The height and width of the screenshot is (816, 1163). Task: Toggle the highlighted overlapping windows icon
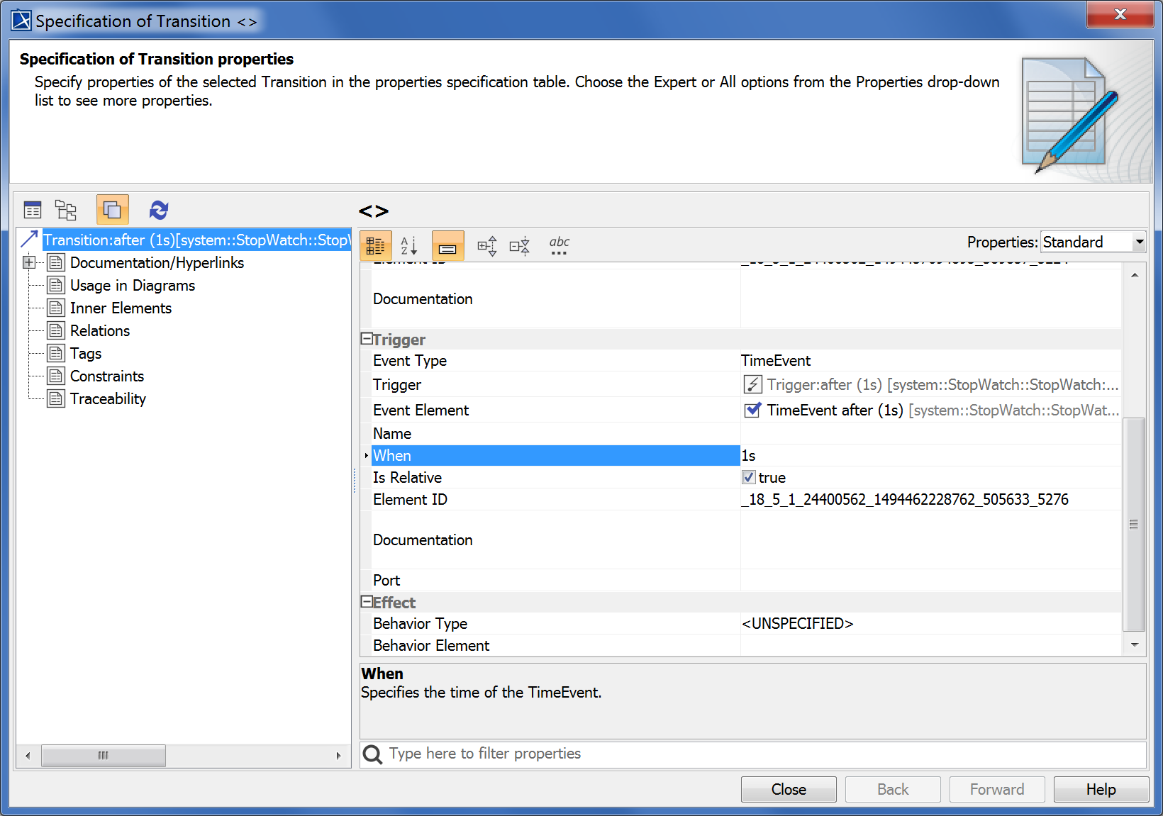coord(112,210)
